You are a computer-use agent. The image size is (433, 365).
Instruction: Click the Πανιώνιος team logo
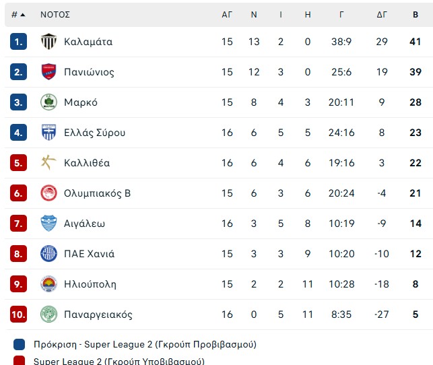click(48, 72)
